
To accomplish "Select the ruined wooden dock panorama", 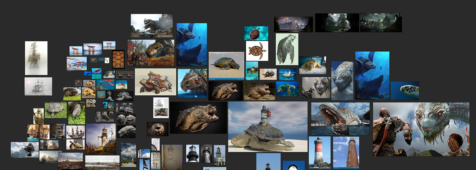I will click(381, 23).
